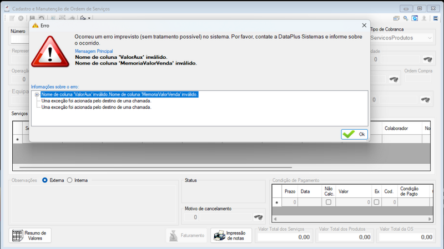444x249 pixels.
Task: Click the Valor Total dos Serviços field
Action: click(284, 237)
